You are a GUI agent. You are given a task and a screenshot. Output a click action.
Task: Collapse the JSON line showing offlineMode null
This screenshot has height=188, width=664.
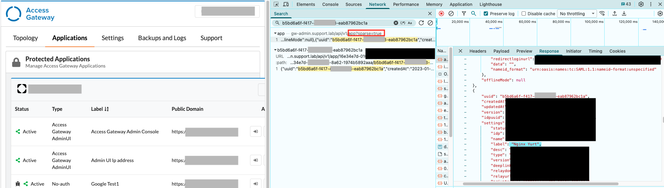[x=465, y=80]
